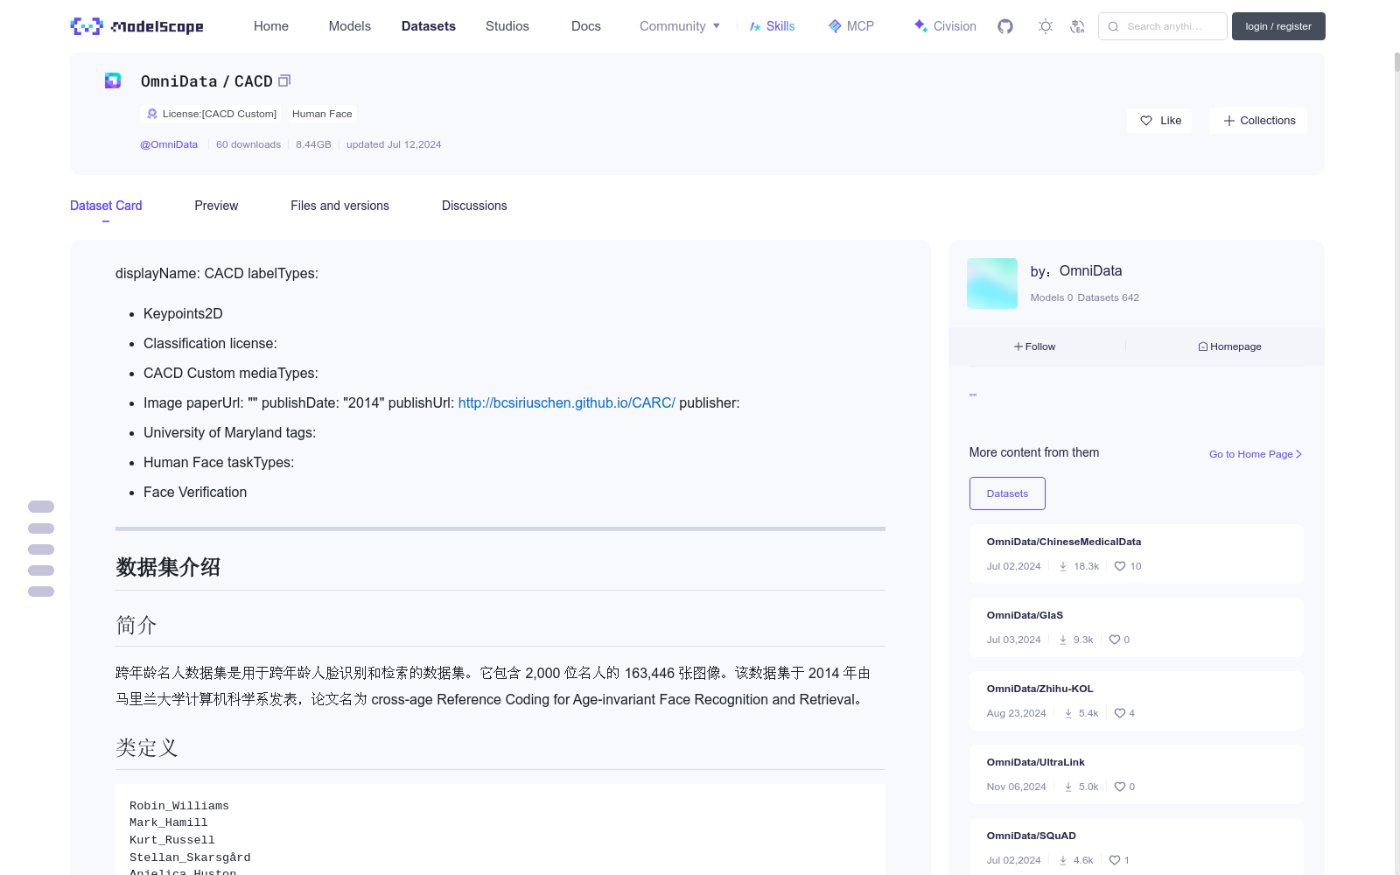This screenshot has width=1400, height=875.
Task: Click the Human Face tag
Action: [x=322, y=114]
